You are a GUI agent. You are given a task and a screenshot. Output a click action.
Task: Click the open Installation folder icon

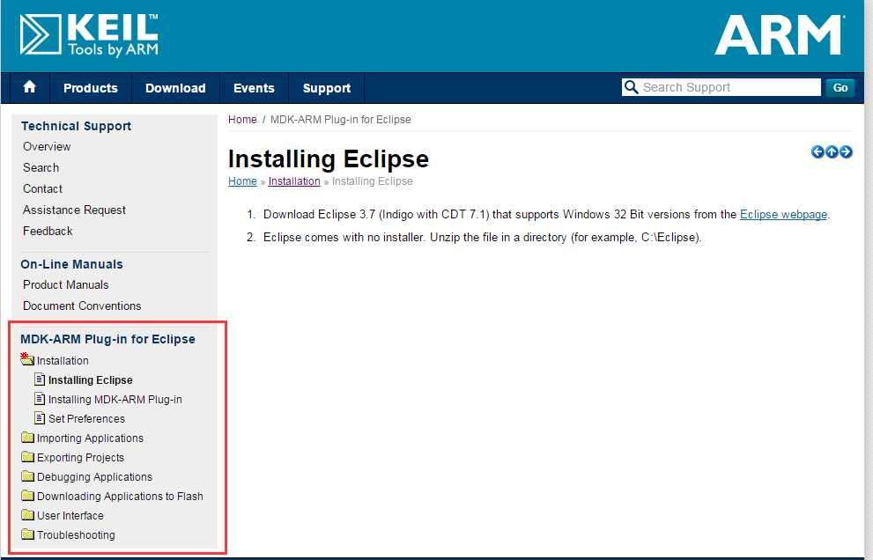tap(27, 359)
